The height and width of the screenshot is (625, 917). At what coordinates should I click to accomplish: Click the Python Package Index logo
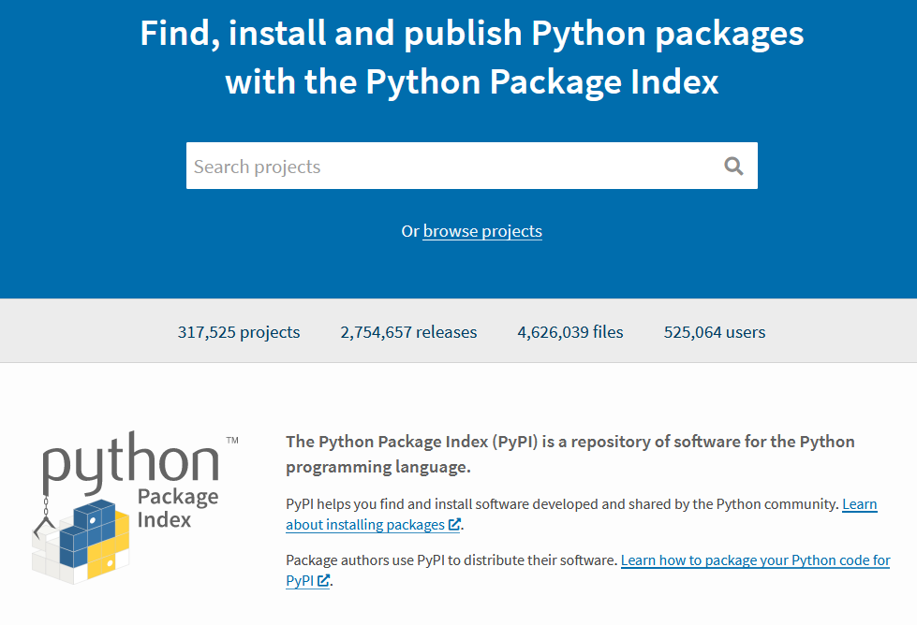(x=135, y=507)
